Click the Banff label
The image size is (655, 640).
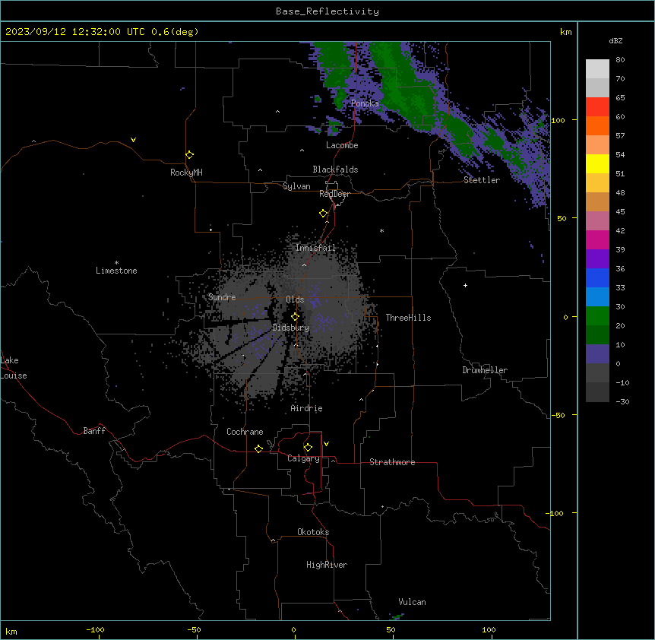[94, 431]
